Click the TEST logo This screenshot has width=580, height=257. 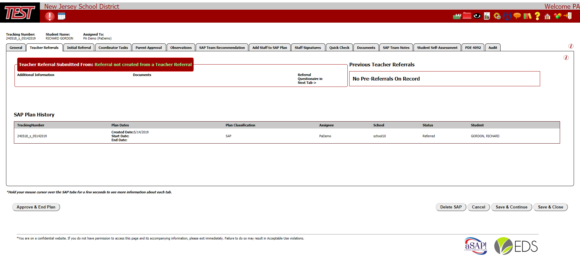20,12
